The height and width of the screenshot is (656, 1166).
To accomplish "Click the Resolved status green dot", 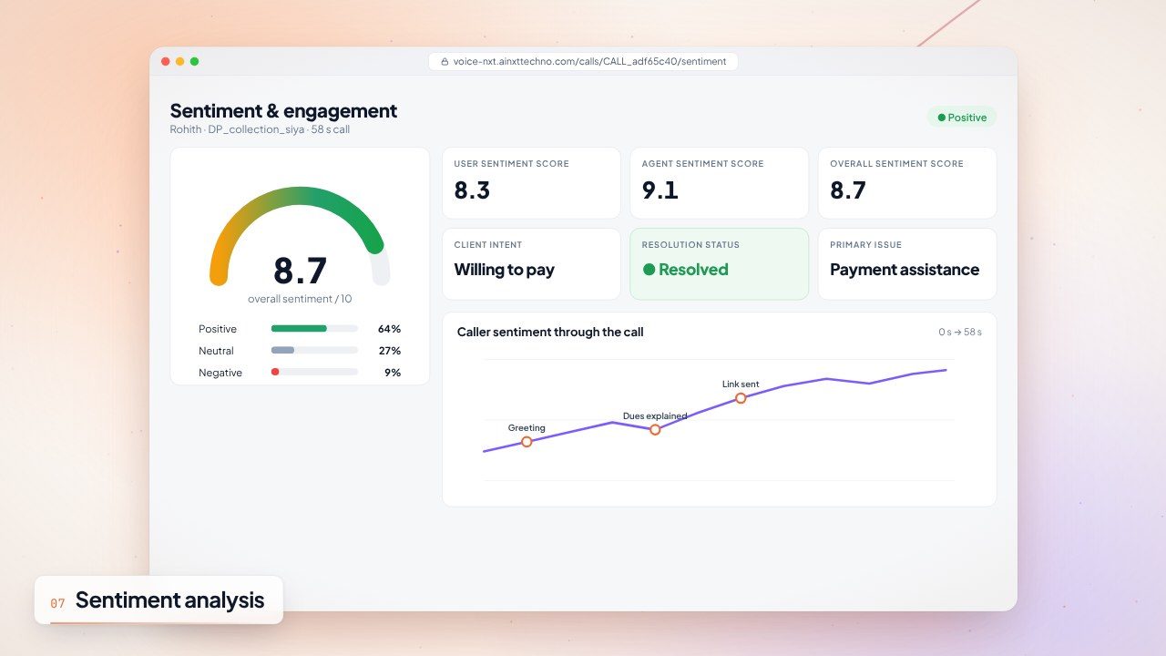I will pos(649,270).
